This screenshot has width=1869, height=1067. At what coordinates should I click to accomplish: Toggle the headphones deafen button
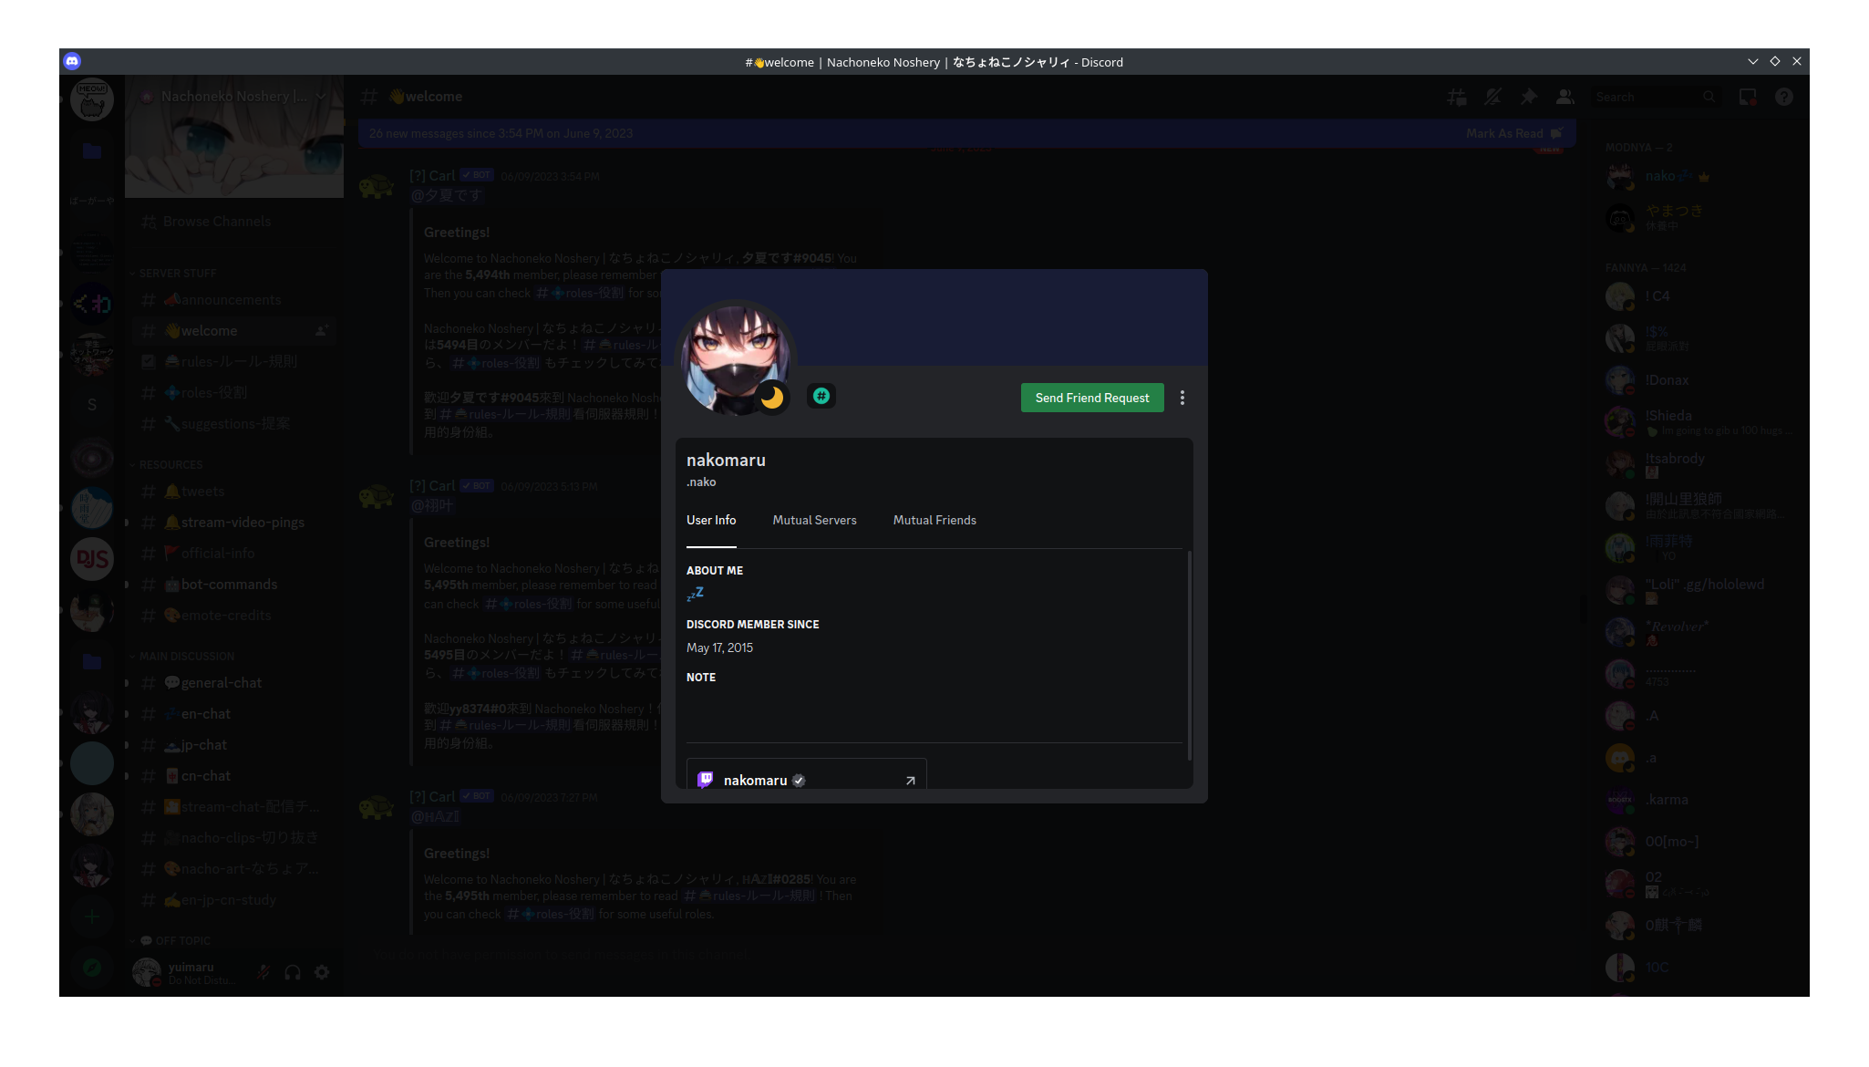click(293, 972)
